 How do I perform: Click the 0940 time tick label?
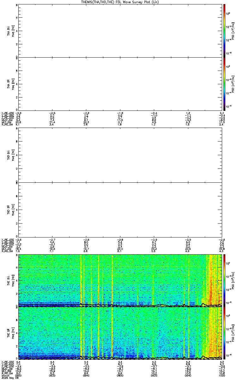point(188,376)
